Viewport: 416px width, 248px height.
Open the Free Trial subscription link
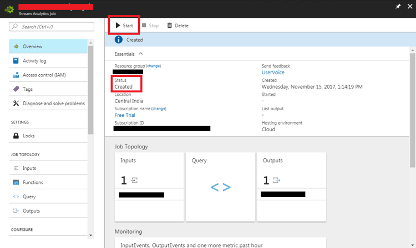[125, 115]
